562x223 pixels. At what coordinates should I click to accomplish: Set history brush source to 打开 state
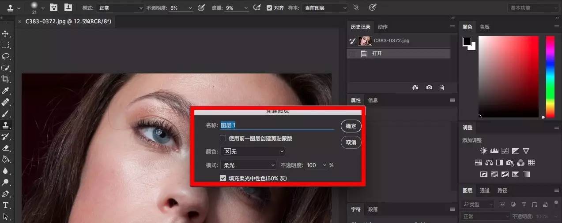[x=352, y=54]
